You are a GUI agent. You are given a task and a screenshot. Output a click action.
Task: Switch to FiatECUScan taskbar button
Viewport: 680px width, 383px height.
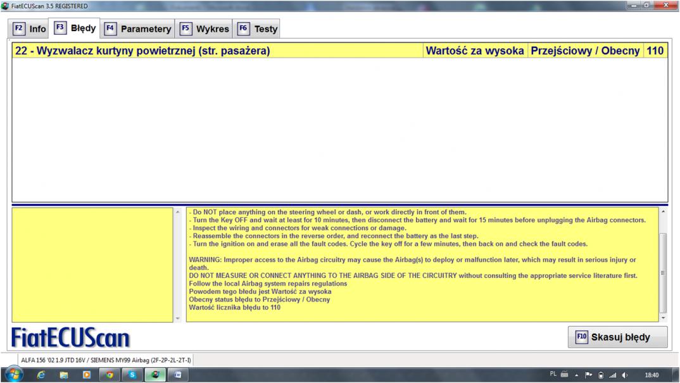(155, 375)
